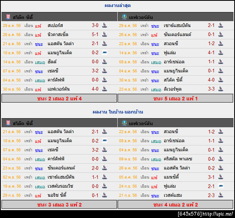Open match icon for ฟูแล่ม 4-1 row
235x218 pixels.
(x=221, y=53)
